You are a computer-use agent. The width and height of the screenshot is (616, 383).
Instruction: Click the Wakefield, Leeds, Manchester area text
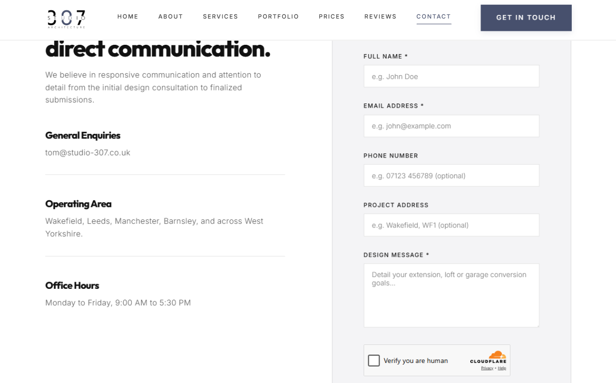point(154,227)
